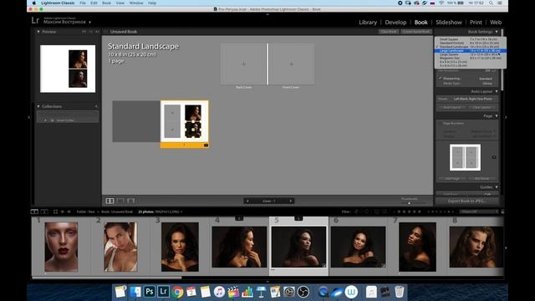
Task: Open the Window menu
Action: (x=136, y=3)
